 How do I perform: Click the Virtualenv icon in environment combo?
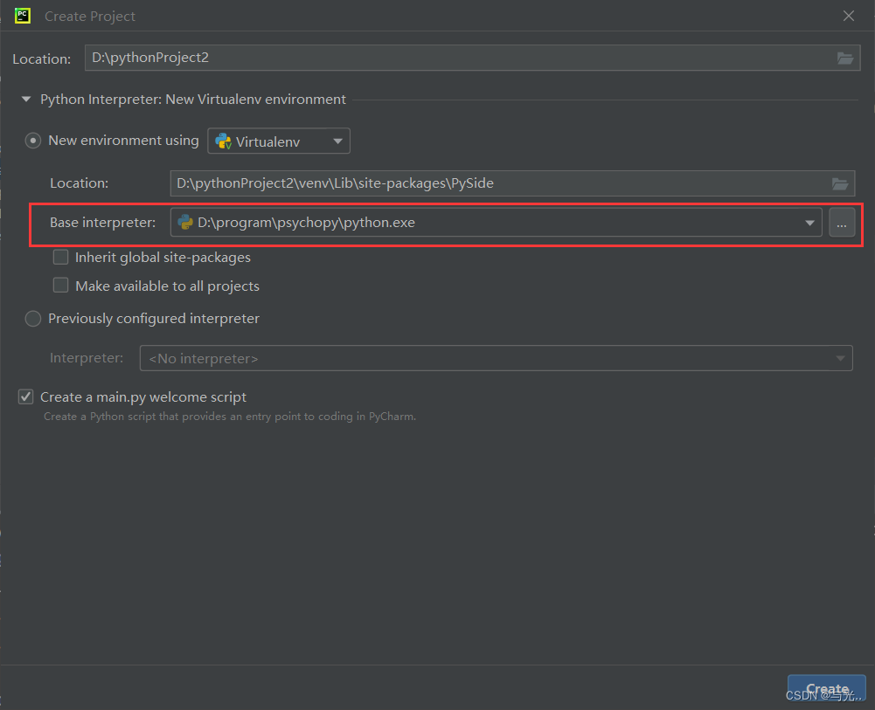223,141
